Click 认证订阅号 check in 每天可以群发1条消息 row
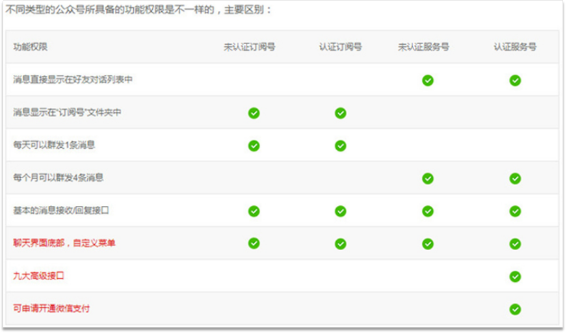The width and height of the screenshot is (567, 334). click(x=341, y=146)
